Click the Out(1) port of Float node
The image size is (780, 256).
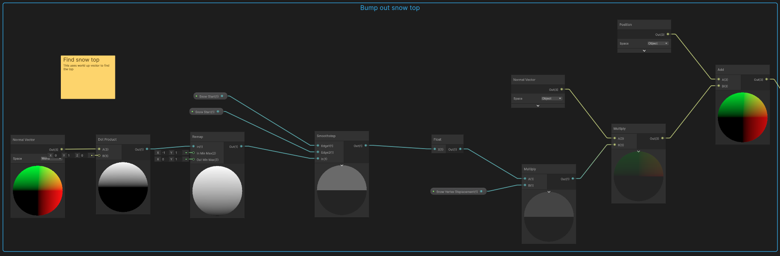460,149
